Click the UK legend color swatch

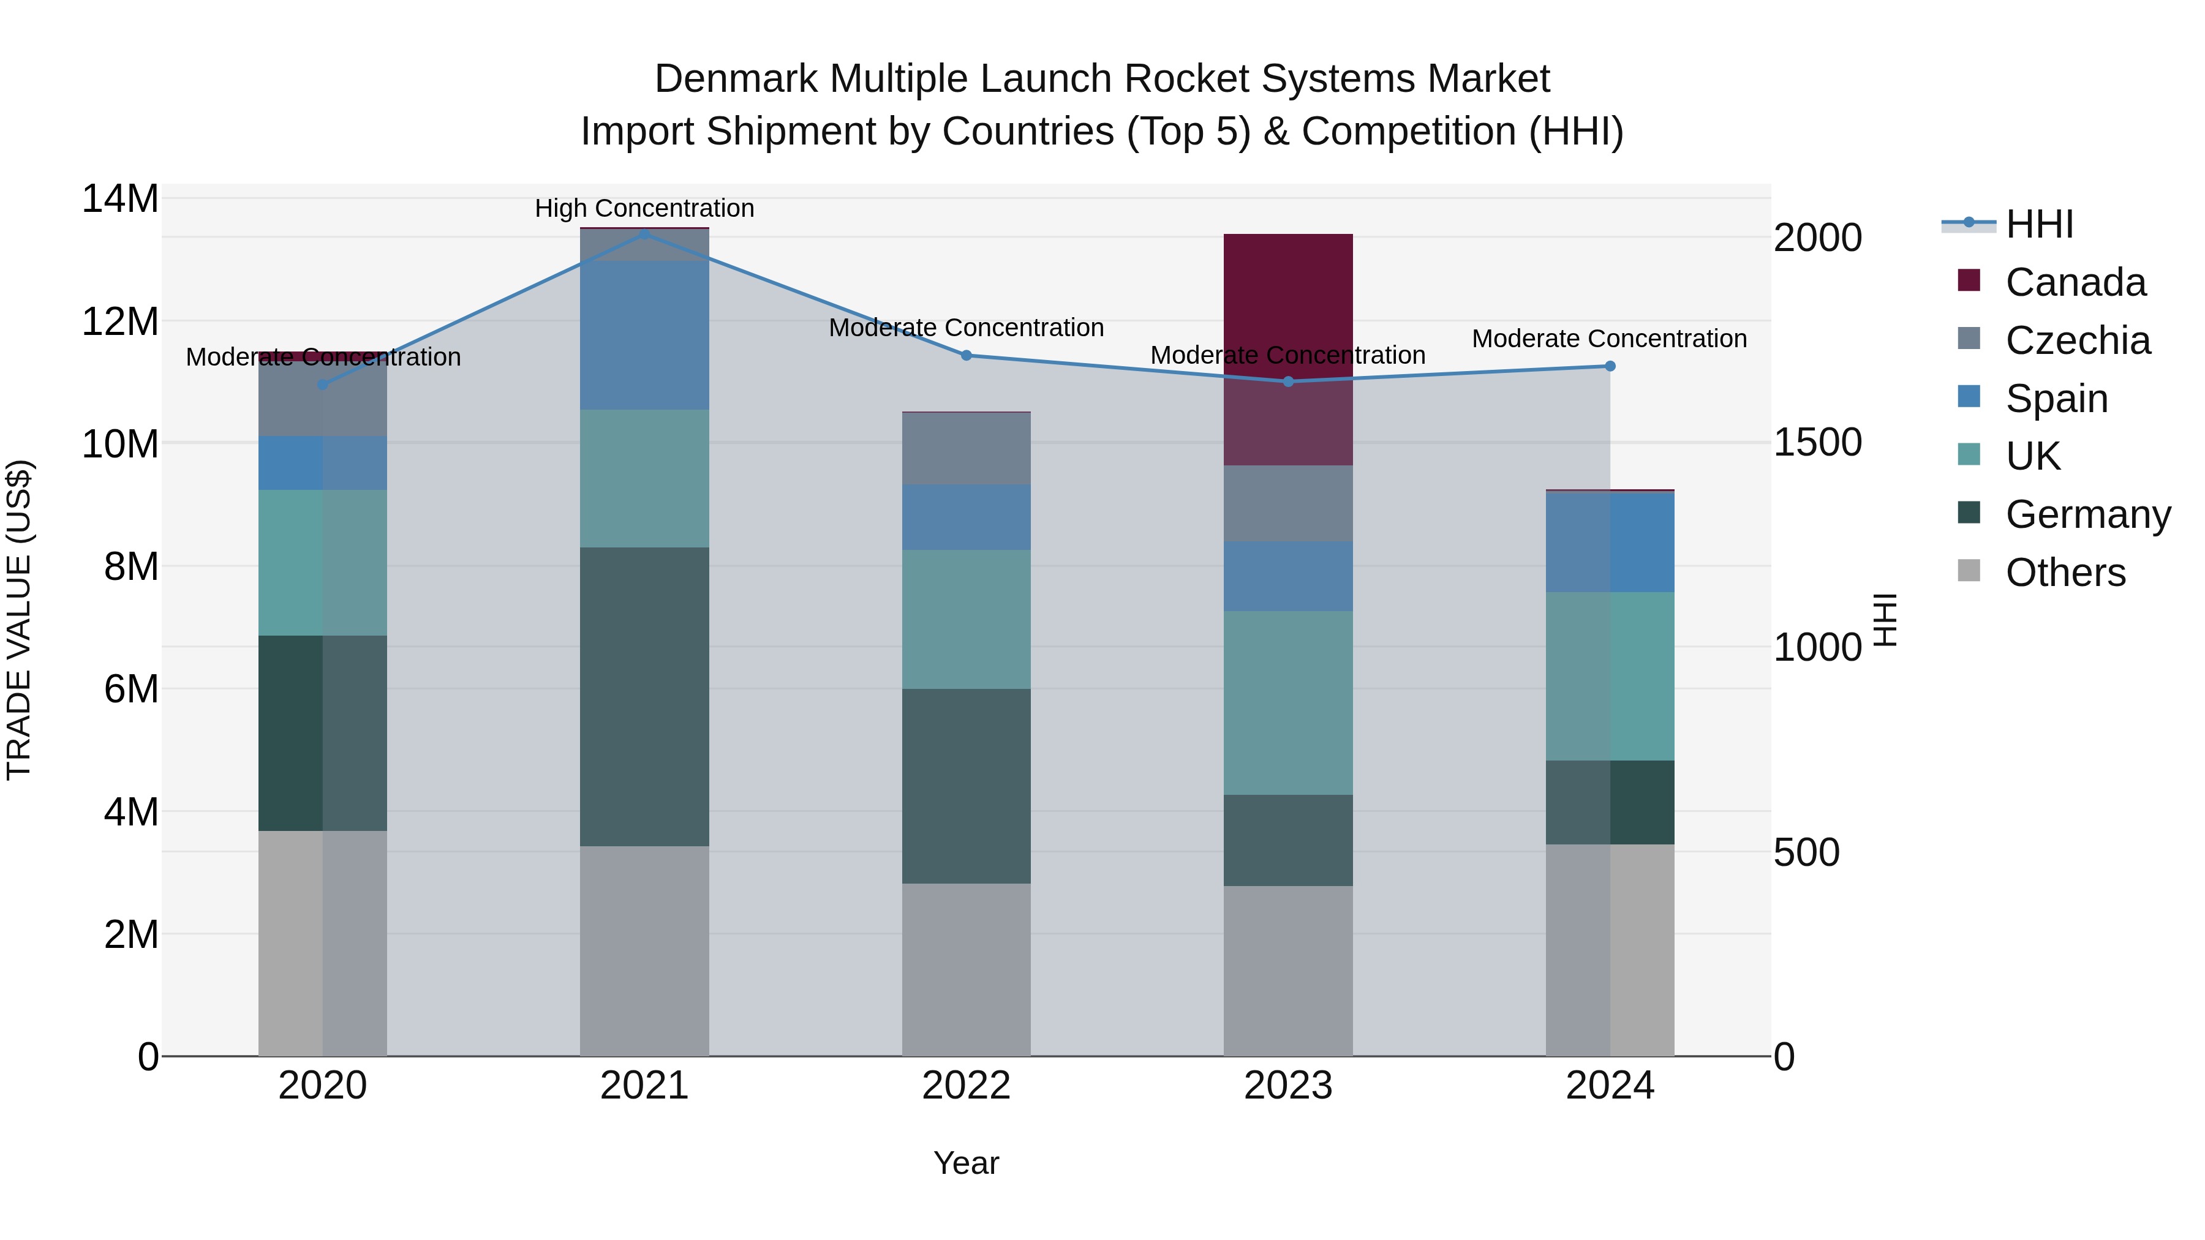tap(1969, 454)
